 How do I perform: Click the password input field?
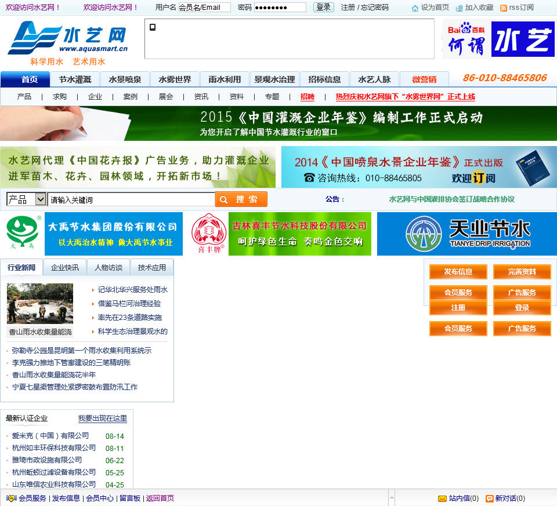280,7
